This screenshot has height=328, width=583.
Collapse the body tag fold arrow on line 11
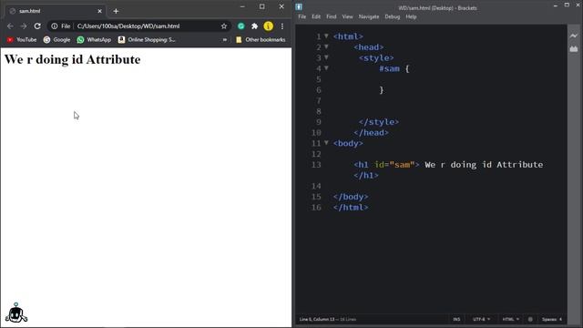326,143
